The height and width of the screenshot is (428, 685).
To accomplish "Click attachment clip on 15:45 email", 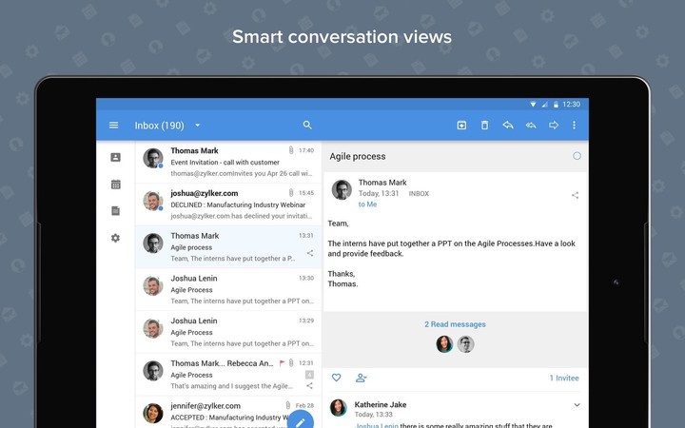I will [291, 192].
